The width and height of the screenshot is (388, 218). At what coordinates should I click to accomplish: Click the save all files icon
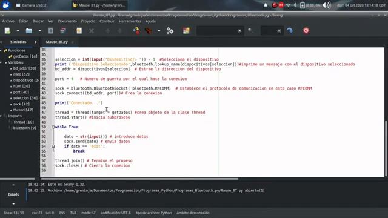(63, 31)
